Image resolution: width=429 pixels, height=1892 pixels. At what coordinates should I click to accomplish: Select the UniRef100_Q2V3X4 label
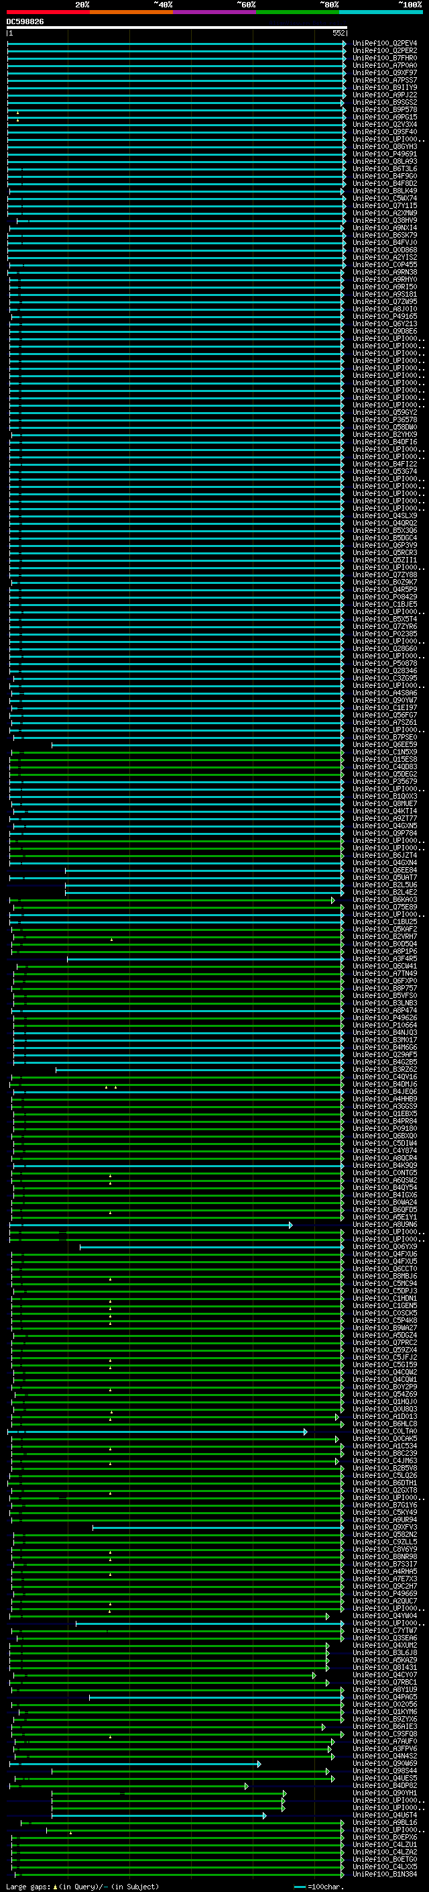tap(385, 125)
